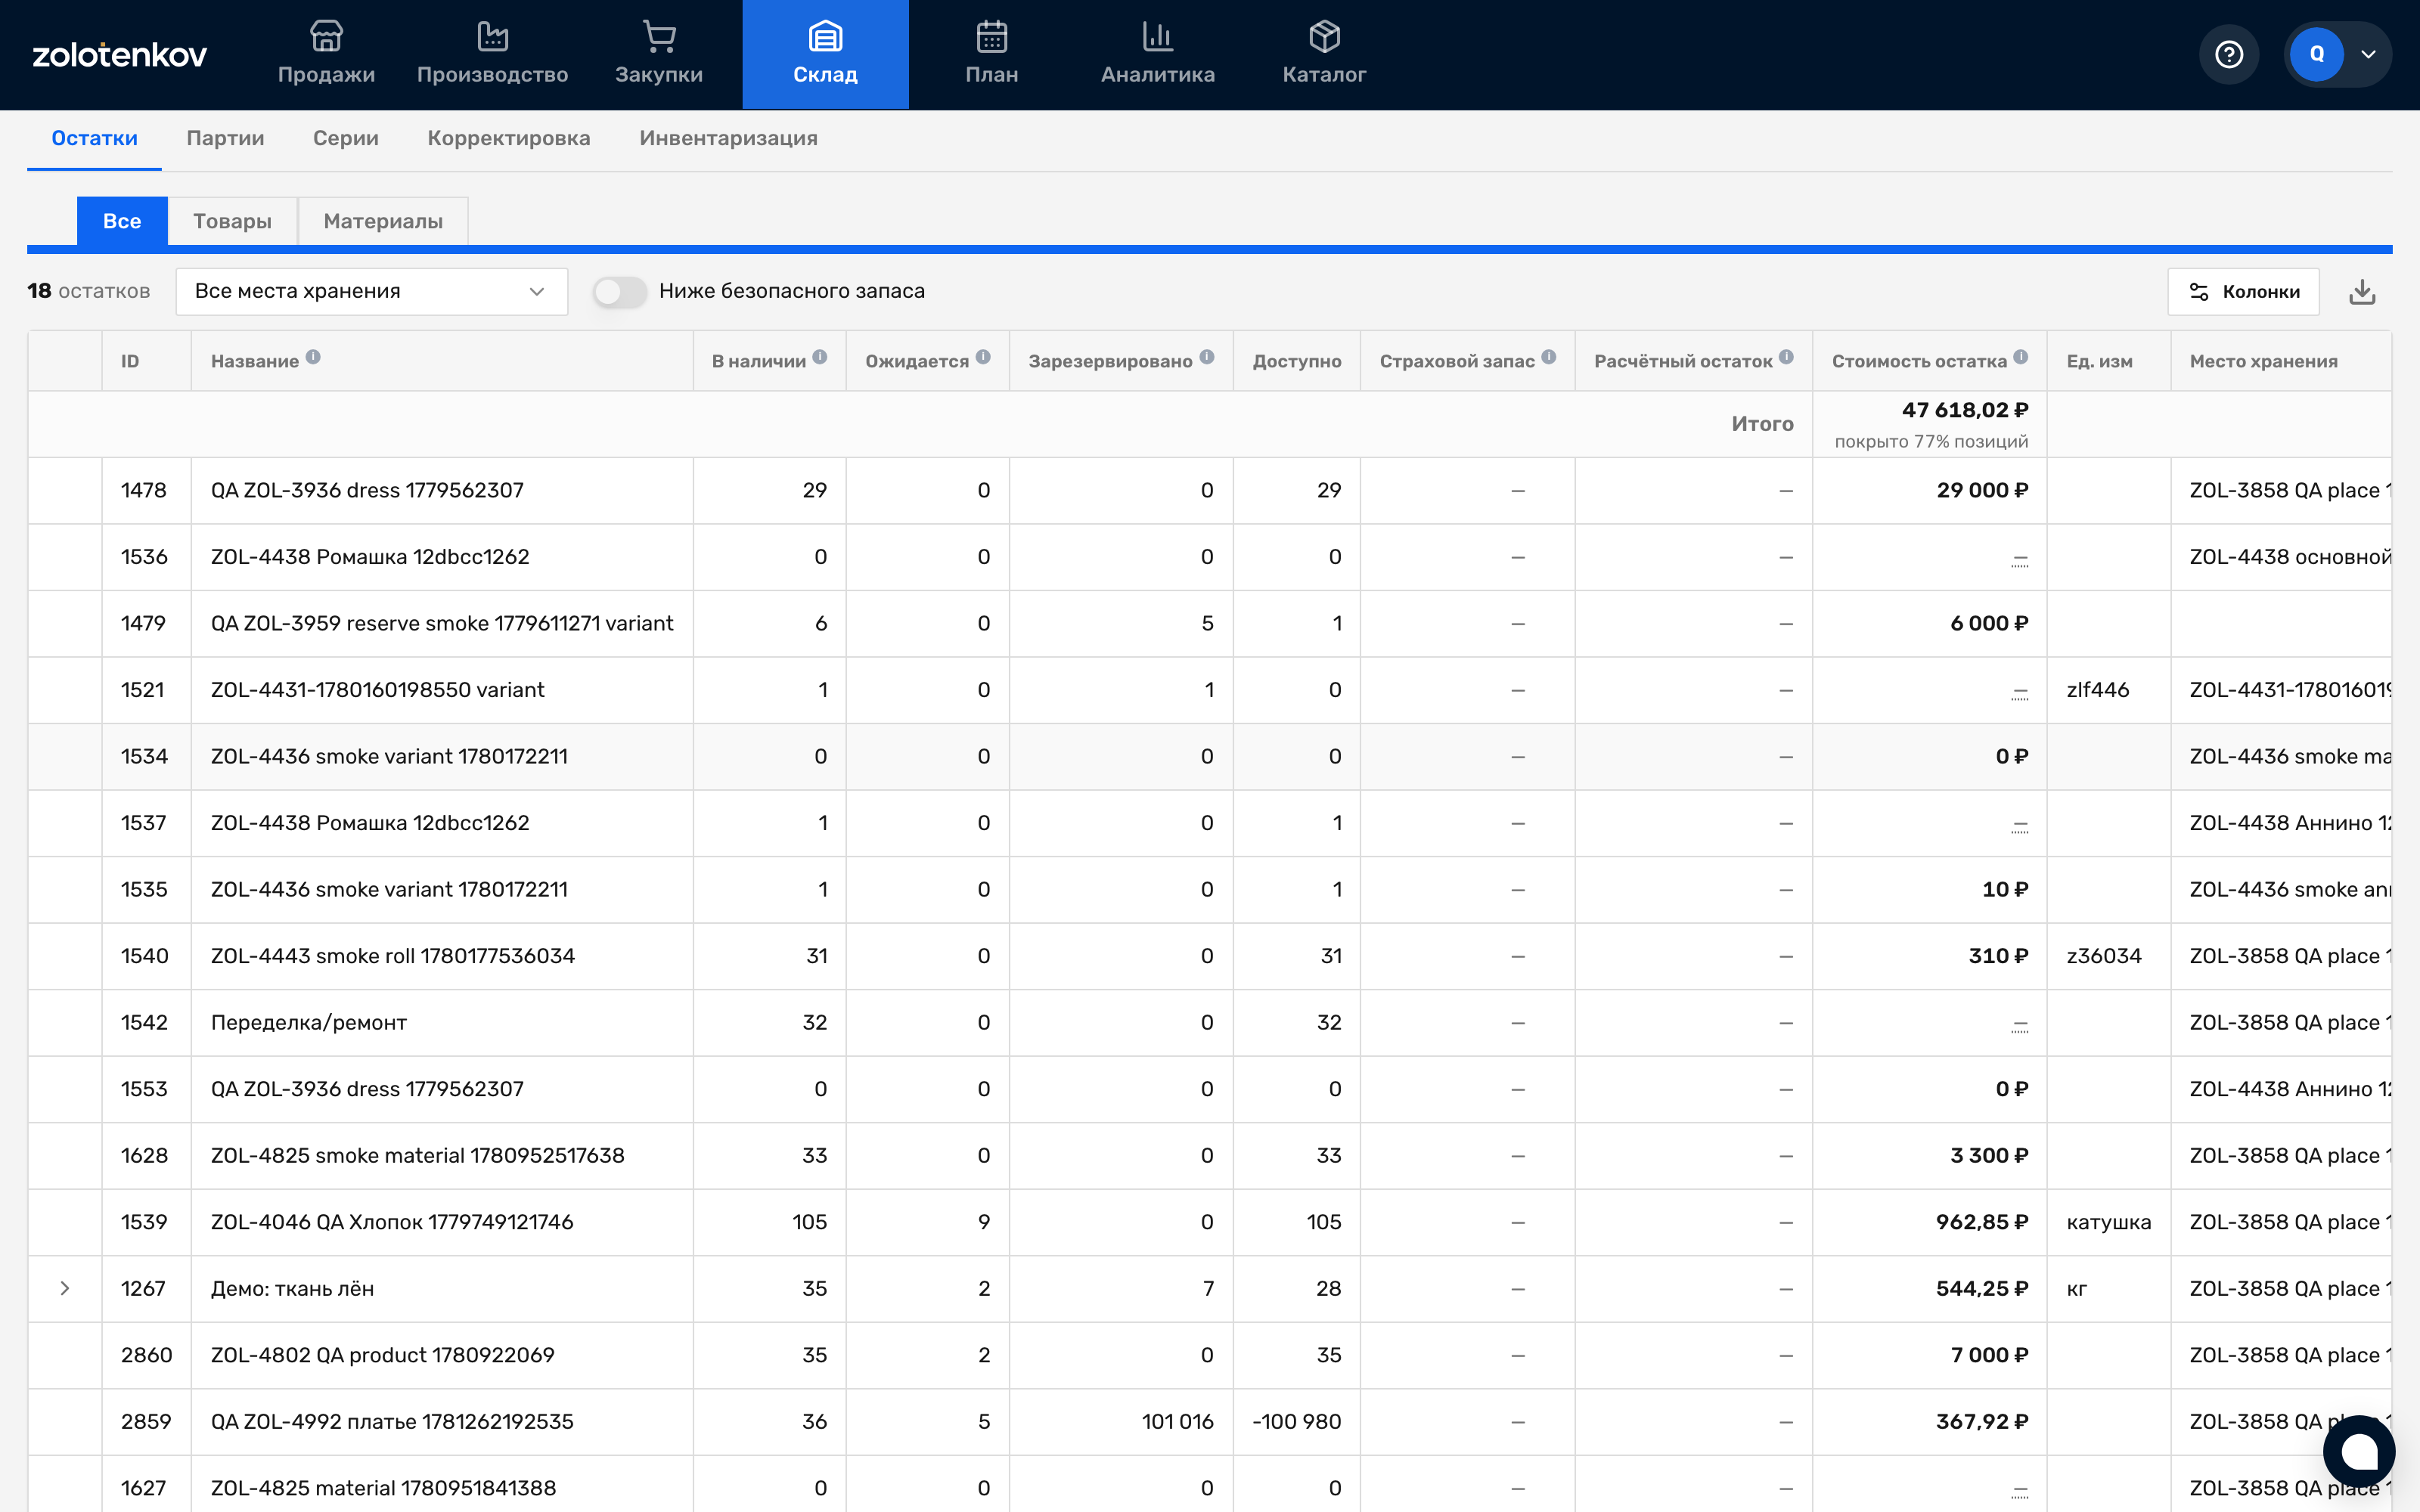Select row QA ZOL-3936 dress 1478
Viewport: 2420px width, 1512px height.
click(x=1209, y=491)
